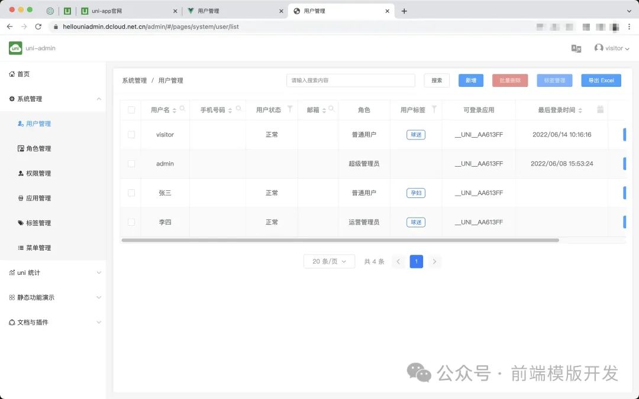639x399 pixels.
Task: Click the search icon in 用户名 column header
Action: coord(182,109)
